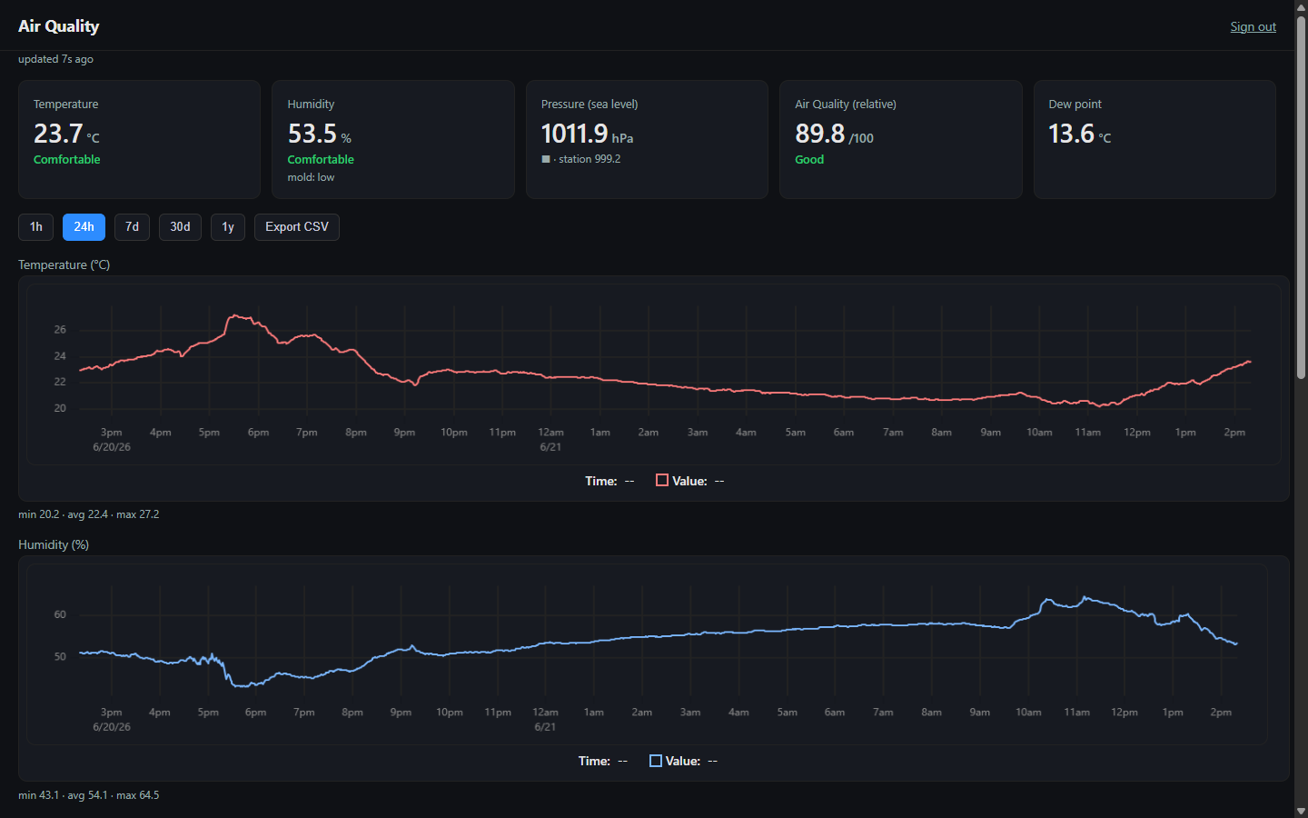Click 'min 43.1 · avg 54.1 · max 64.5' summary
The width and height of the screenshot is (1308, 818).
88,795
